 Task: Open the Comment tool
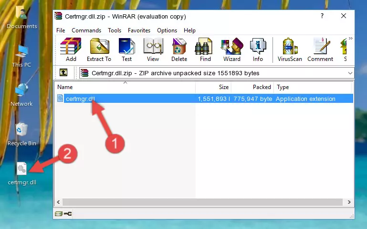click(320, 50)
